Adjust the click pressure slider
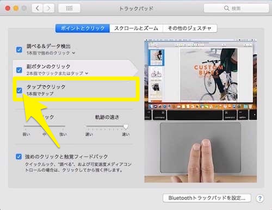The width and height of the screenshot is (272, 210). click(x=45, y=126)
